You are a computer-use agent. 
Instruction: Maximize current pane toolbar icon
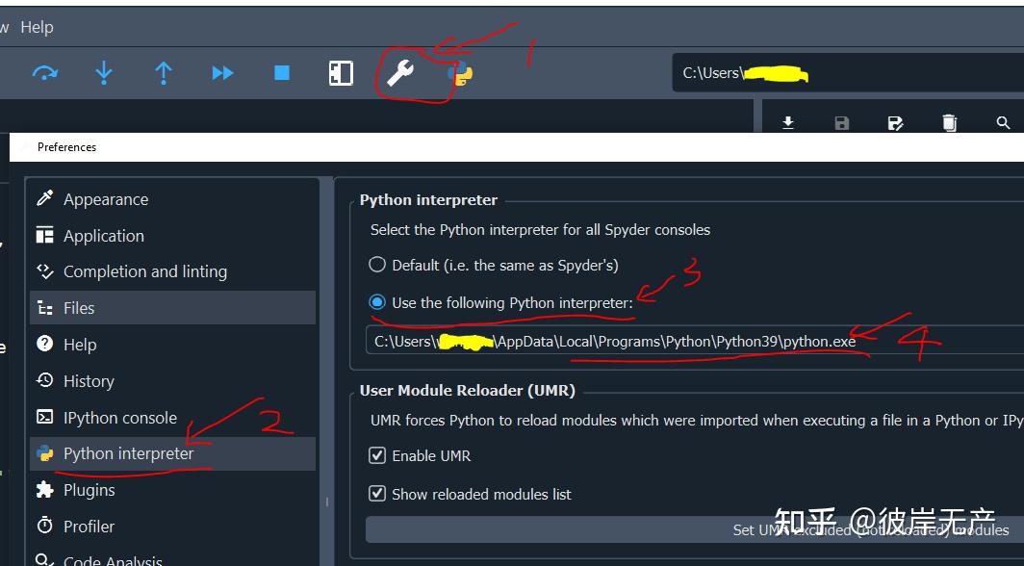pos(341,73)
